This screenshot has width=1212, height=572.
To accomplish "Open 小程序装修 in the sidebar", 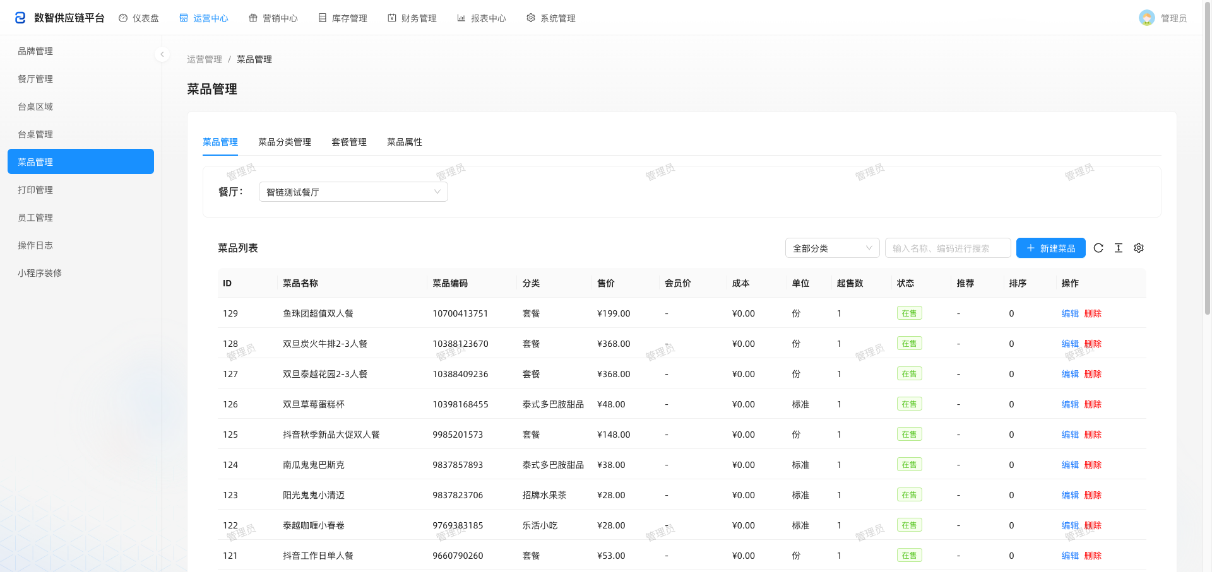I will pyautogui.click(x=81, y=273).
